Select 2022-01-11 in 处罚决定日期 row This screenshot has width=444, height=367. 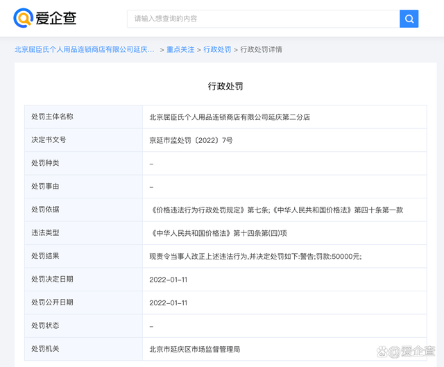pyautogui.click(x=168, y=280)
